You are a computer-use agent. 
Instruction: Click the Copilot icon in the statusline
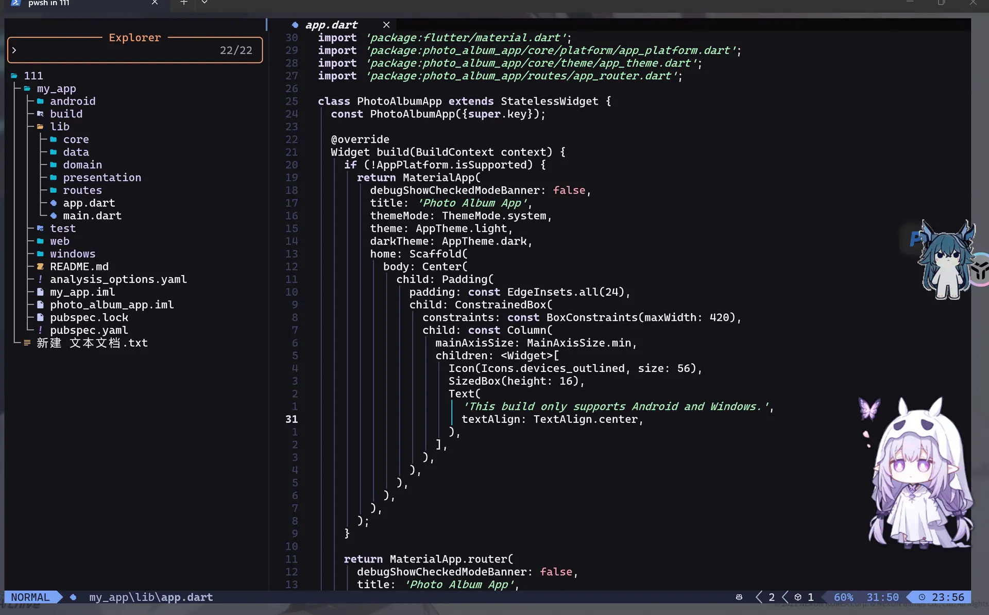(x=739, y=597)
